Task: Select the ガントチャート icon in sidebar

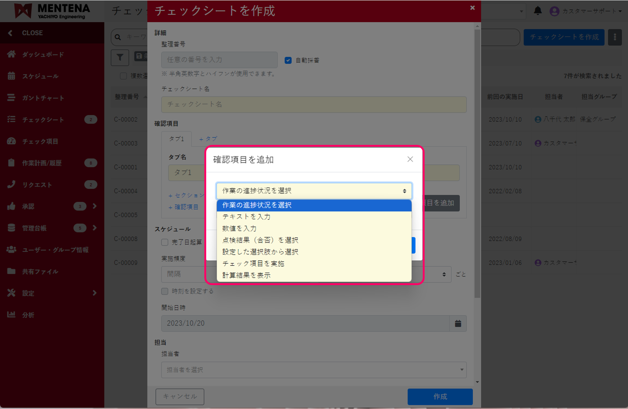Action: (x=11, y=98)
